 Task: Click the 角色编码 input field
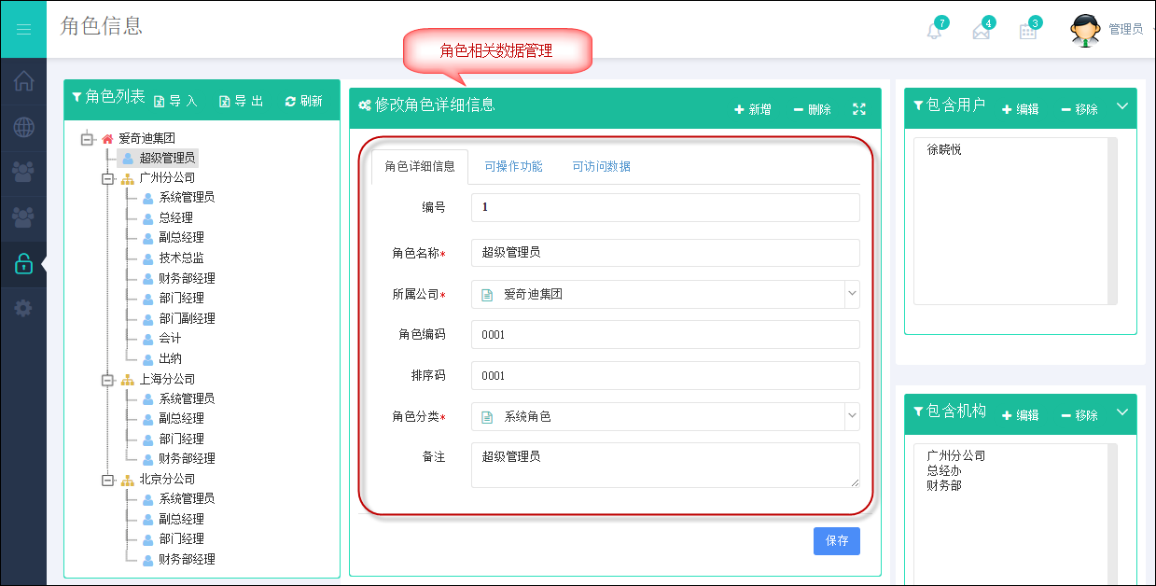point(665,334)
